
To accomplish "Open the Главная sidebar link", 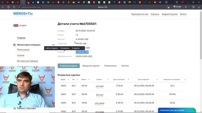I will click(x=21, y=38).
